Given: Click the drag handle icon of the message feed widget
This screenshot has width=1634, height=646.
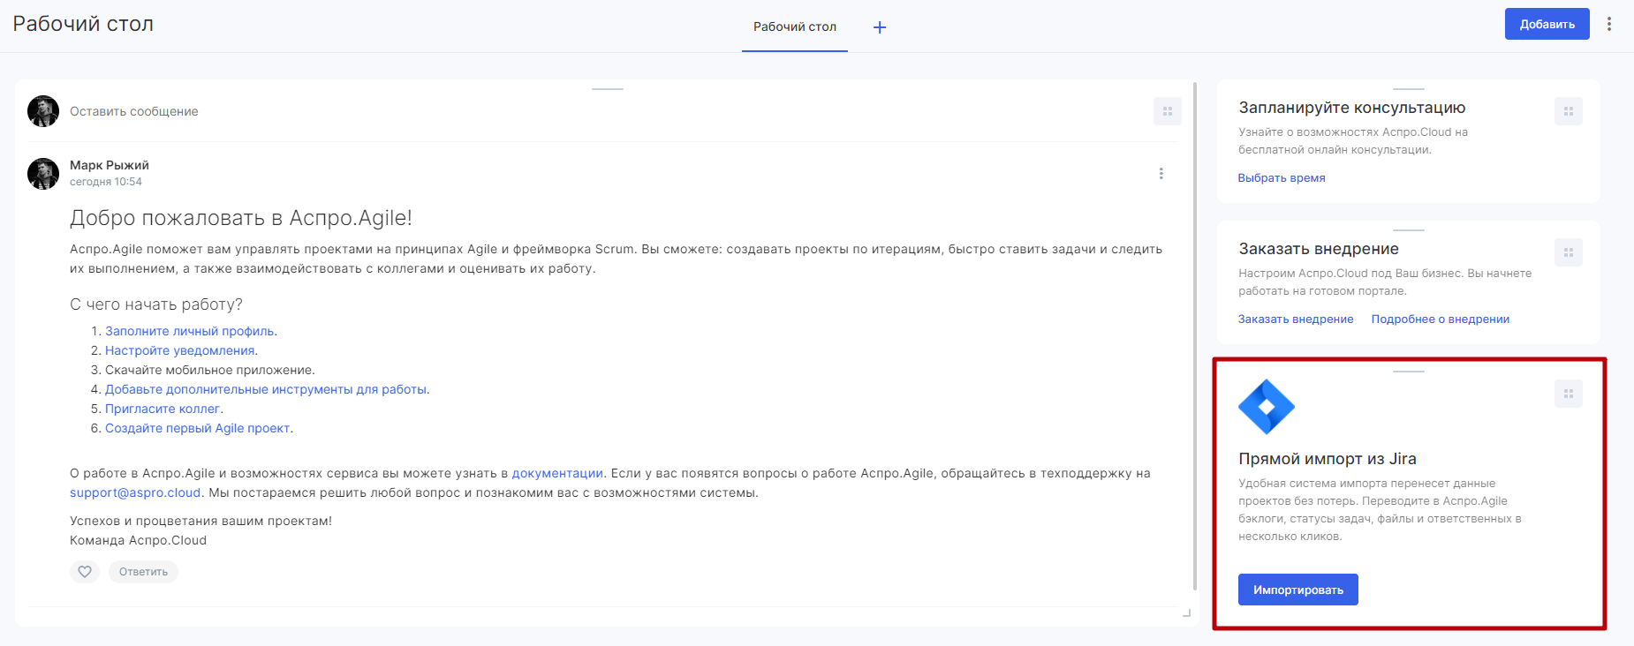Looking at the screenshot, I should (x=1167, y=111).
